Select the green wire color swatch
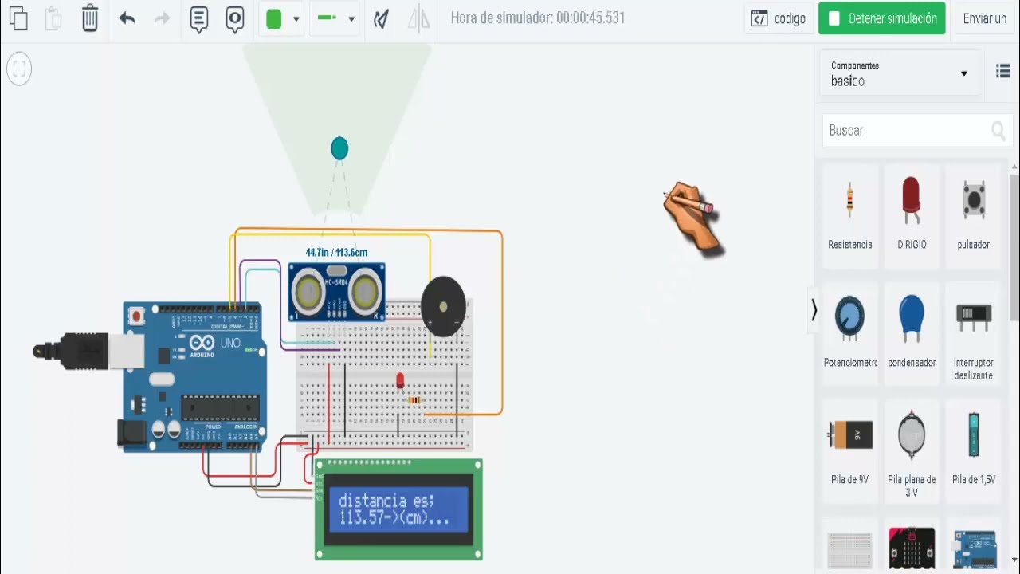1020x574 pixels. (274, 19)
